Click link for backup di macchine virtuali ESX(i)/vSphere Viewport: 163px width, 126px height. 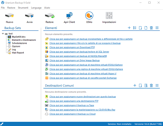[x=86, y=65]
